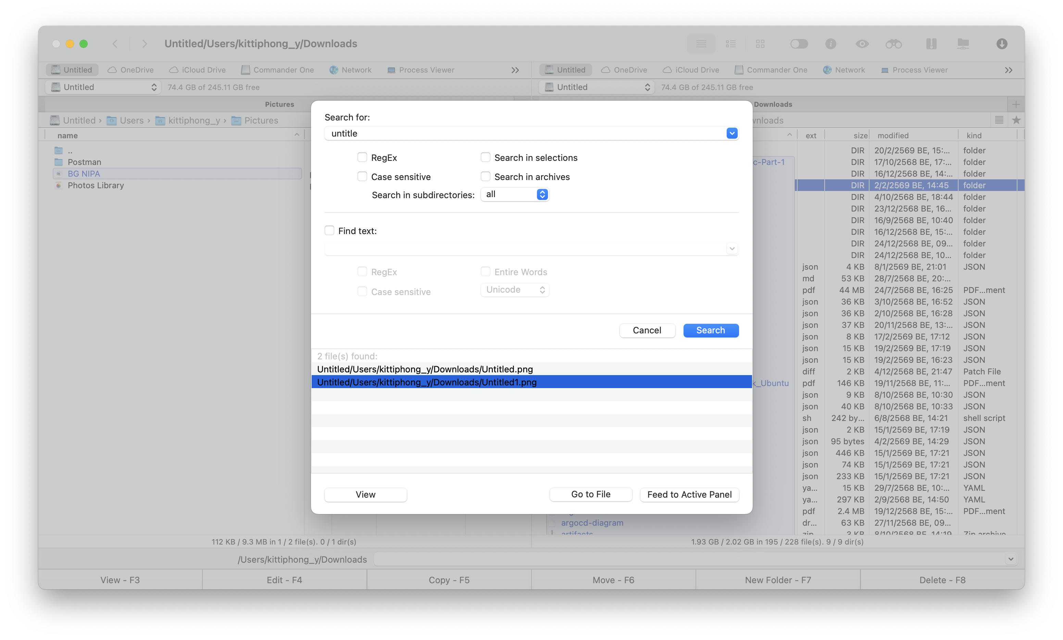Screen dimensions: 1063x640
Task: Enable the Find text checkbox
Action: [329, 230]
